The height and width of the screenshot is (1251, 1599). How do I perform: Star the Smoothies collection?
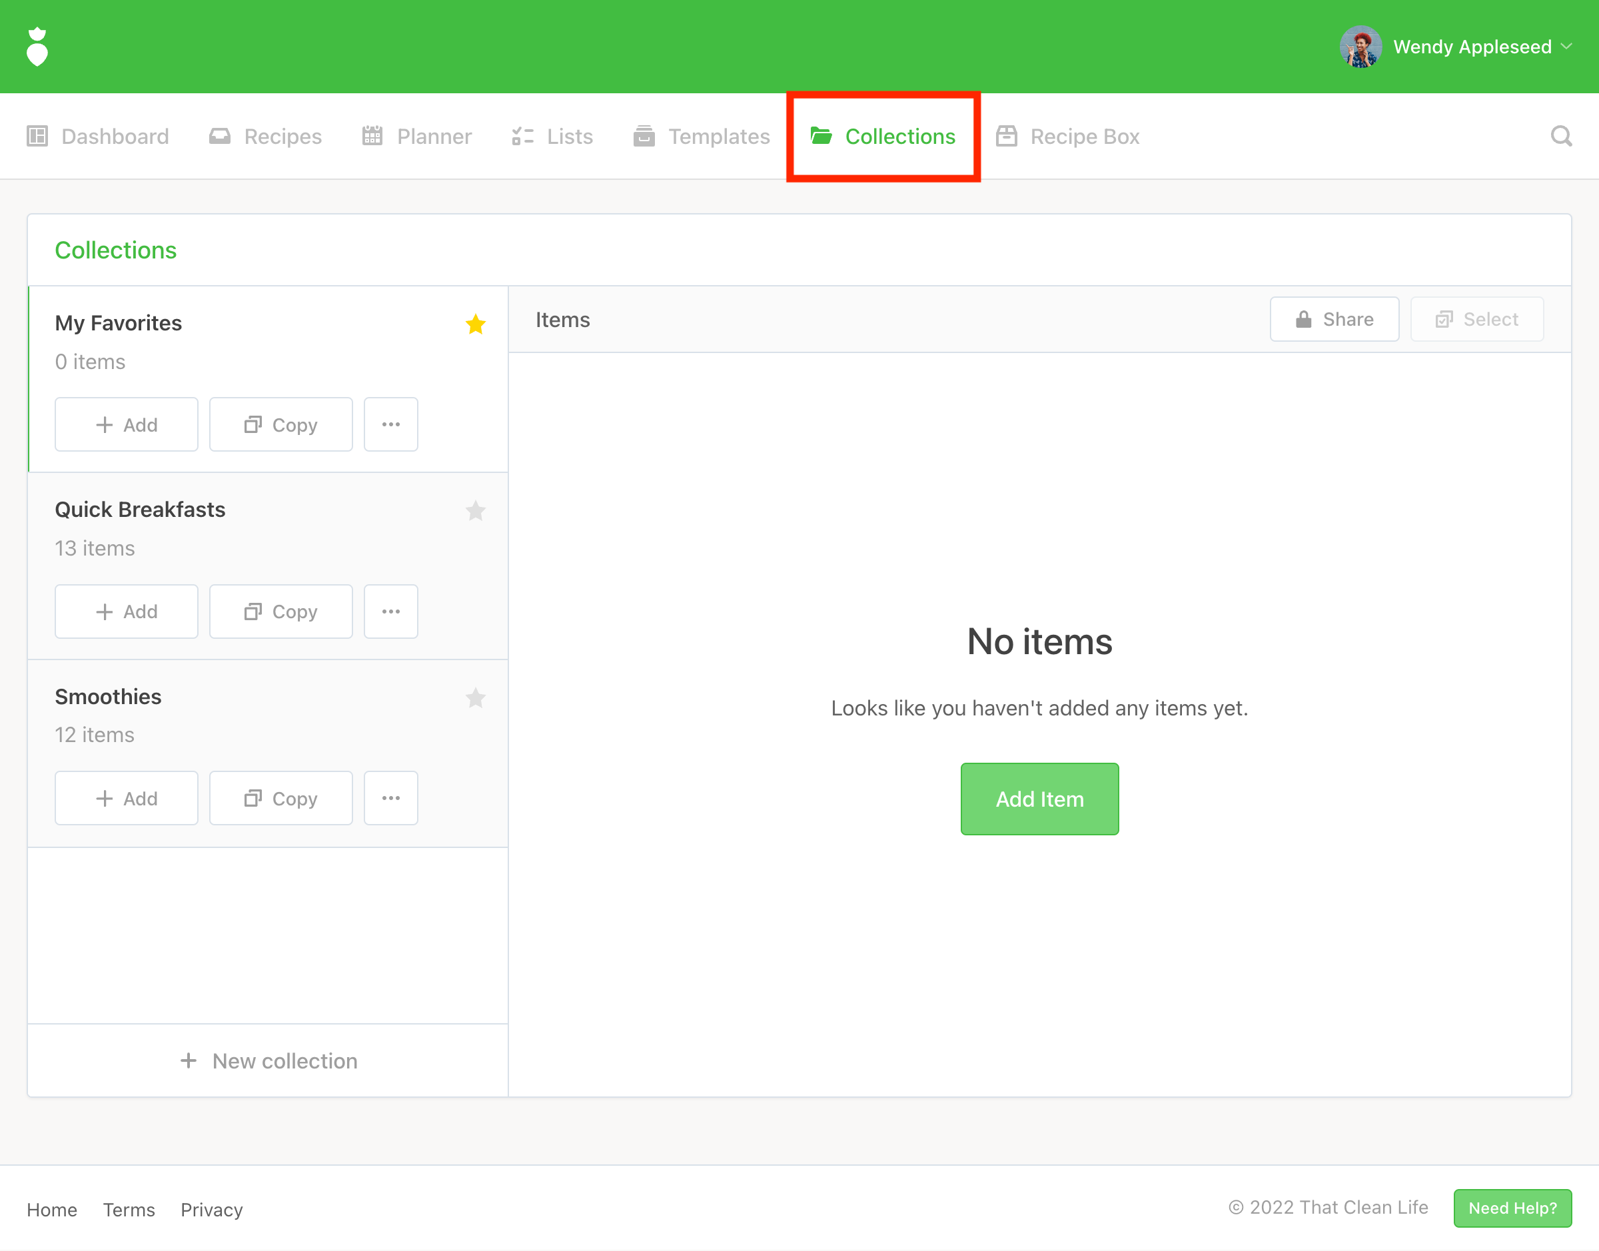tap(476, 698)
